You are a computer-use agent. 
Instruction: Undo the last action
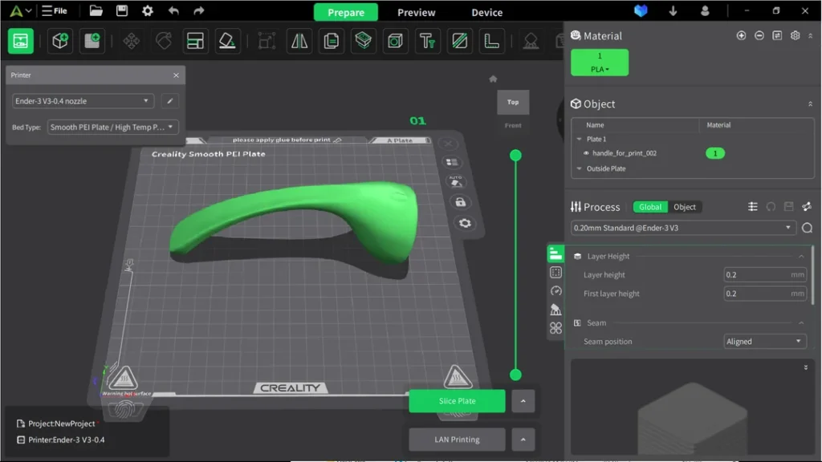tap(173, 10)
